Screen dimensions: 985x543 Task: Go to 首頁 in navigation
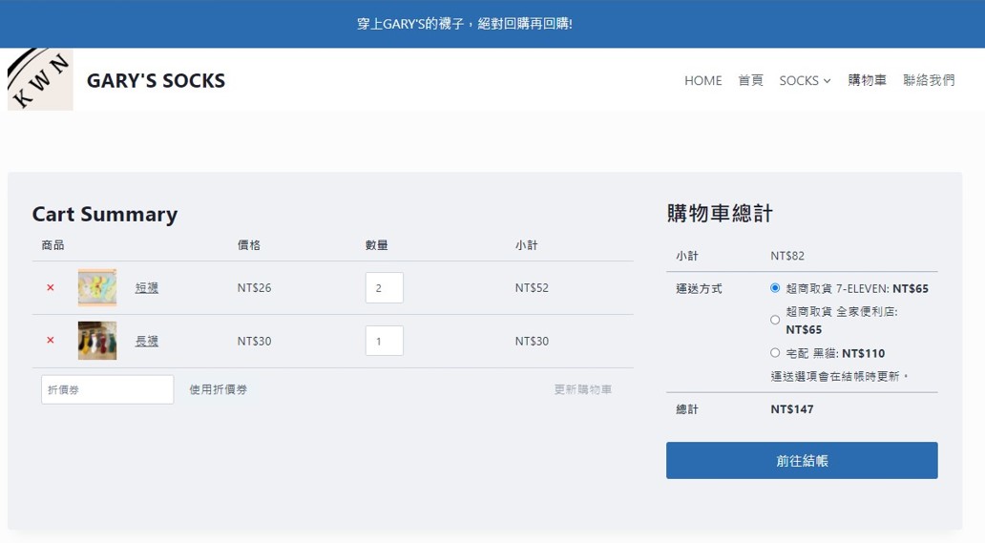pyautogui.click(x=750, y=80)
